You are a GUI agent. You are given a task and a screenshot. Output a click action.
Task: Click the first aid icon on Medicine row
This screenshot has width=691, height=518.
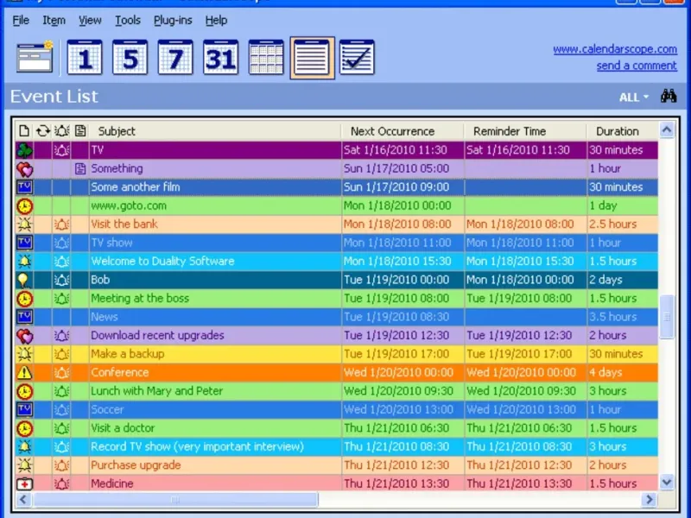pos(25,483)
